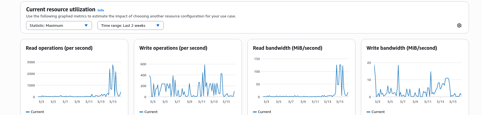The image size is (482, 115).
Task: Open the Statistic: Maximum dropdown
Action: [59, 25]
